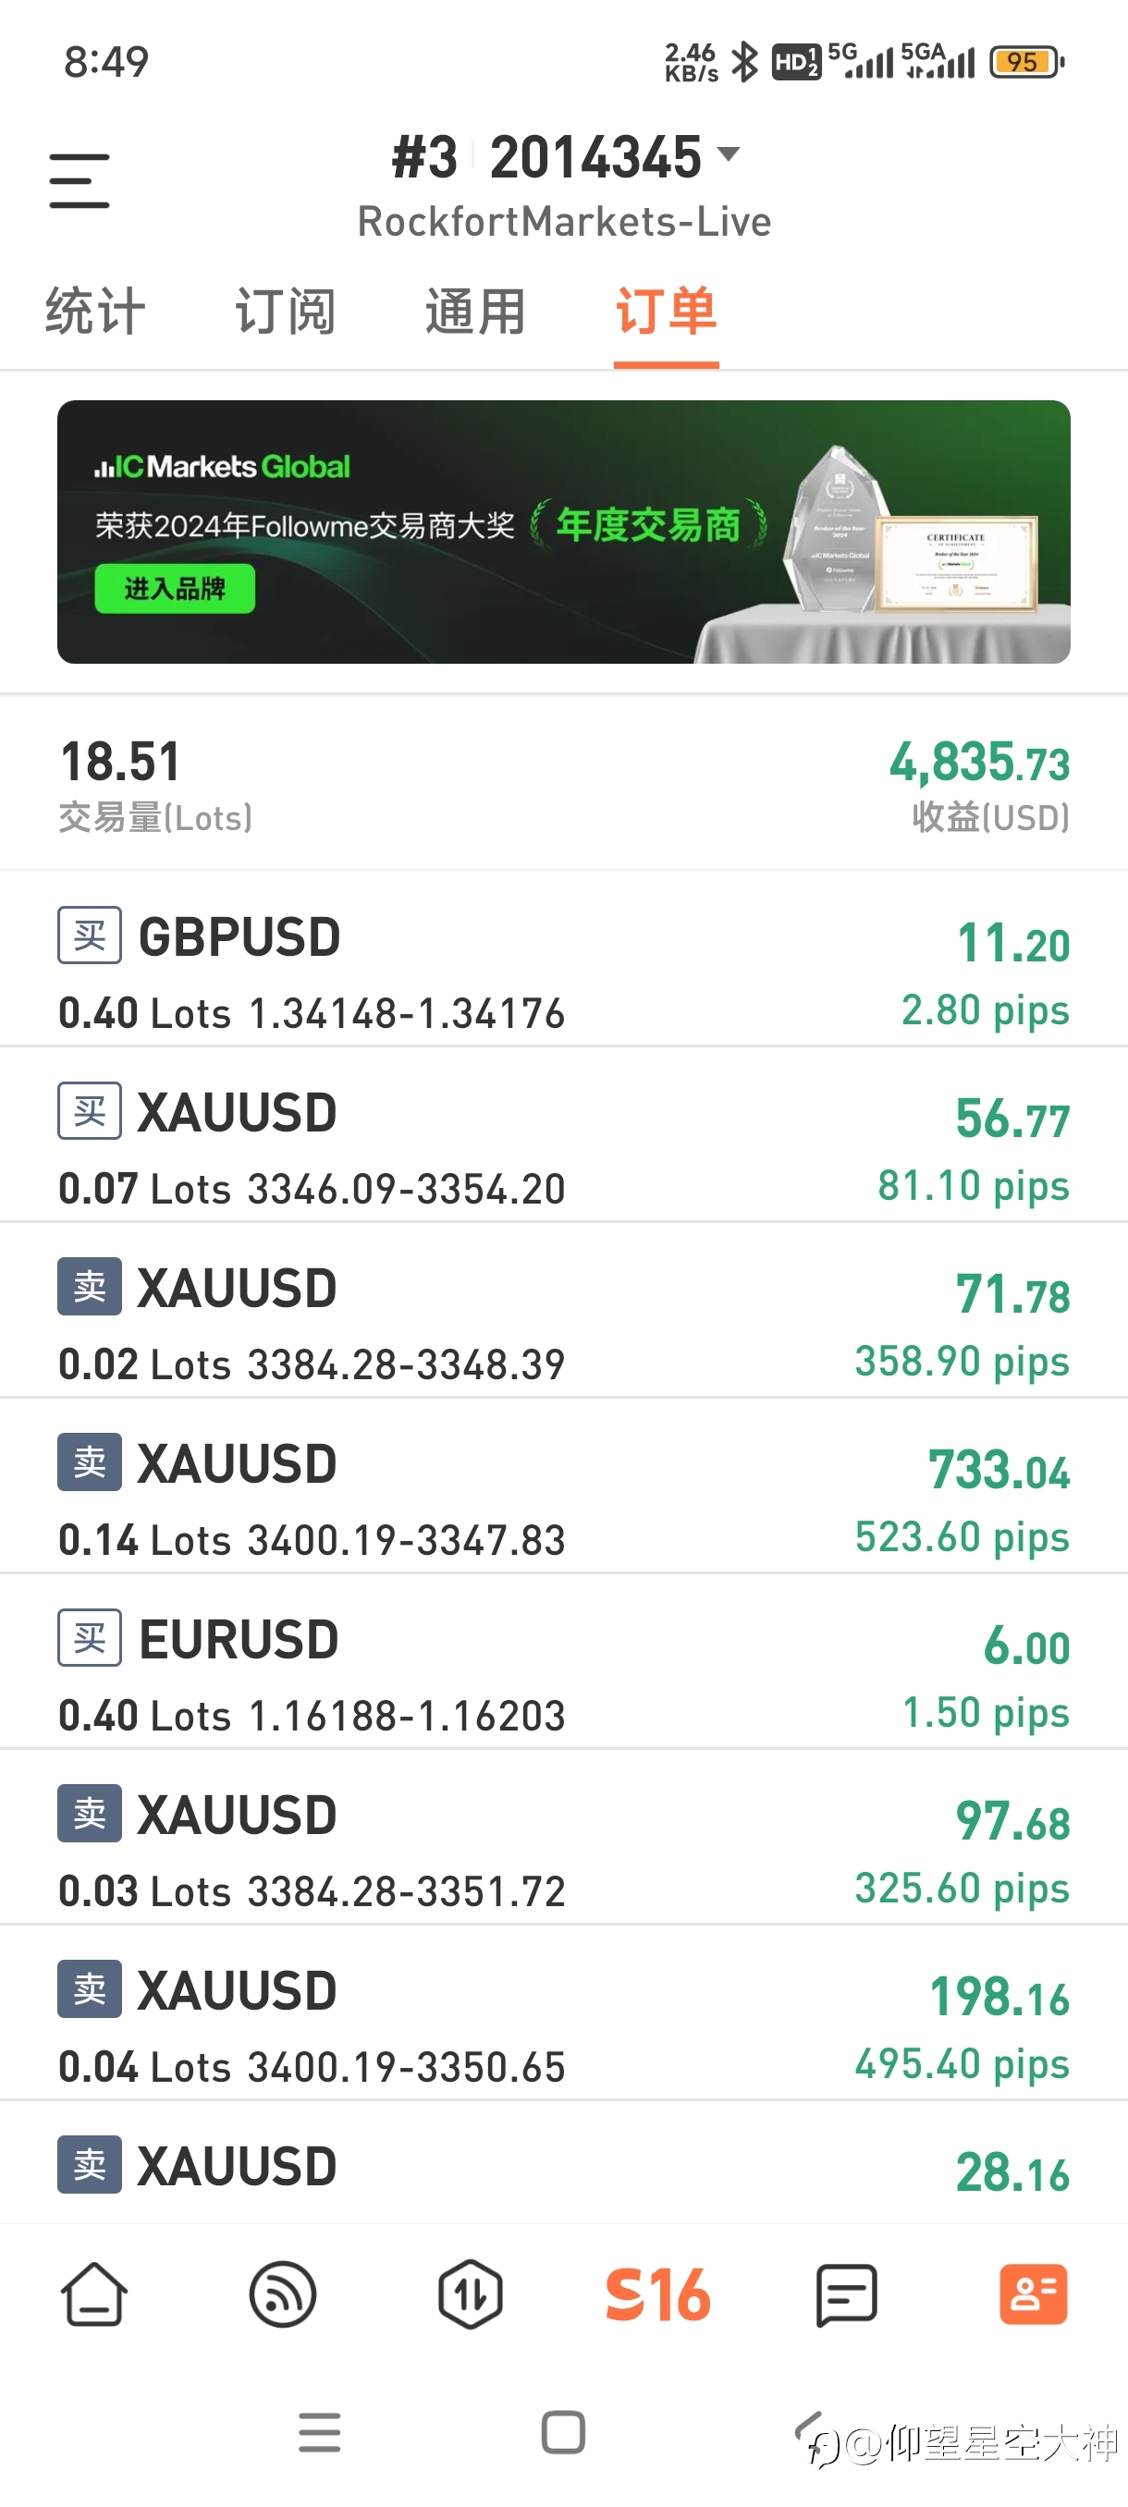Viewport: 1128px width, 2507px height.
Task: Tap the orange S16 icon
Action: (658, 2293)
